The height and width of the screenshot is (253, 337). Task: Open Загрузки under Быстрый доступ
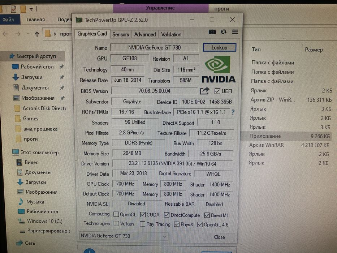click(x=31, y=77)
